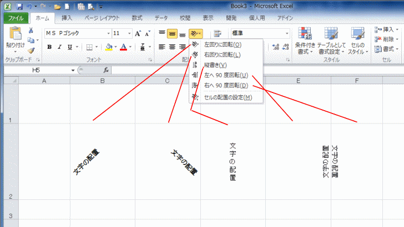The image size is (404, 227).
Task: Decrease font size with small A icon
Action: (148, 33)
